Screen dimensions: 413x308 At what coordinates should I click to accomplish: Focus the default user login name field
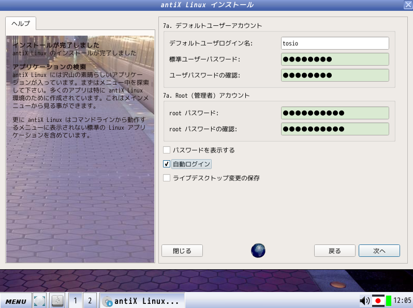tap(335, 43)
